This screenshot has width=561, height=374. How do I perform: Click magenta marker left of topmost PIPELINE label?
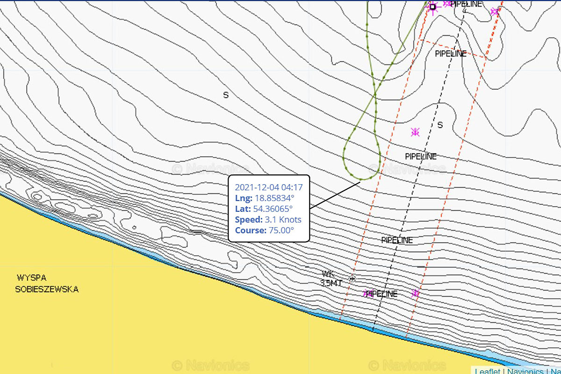click(x=447, y=3)
